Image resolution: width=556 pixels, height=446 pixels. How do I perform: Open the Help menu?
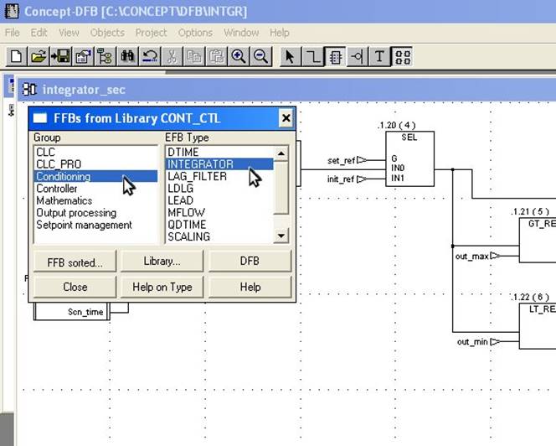tap(280, 33)
